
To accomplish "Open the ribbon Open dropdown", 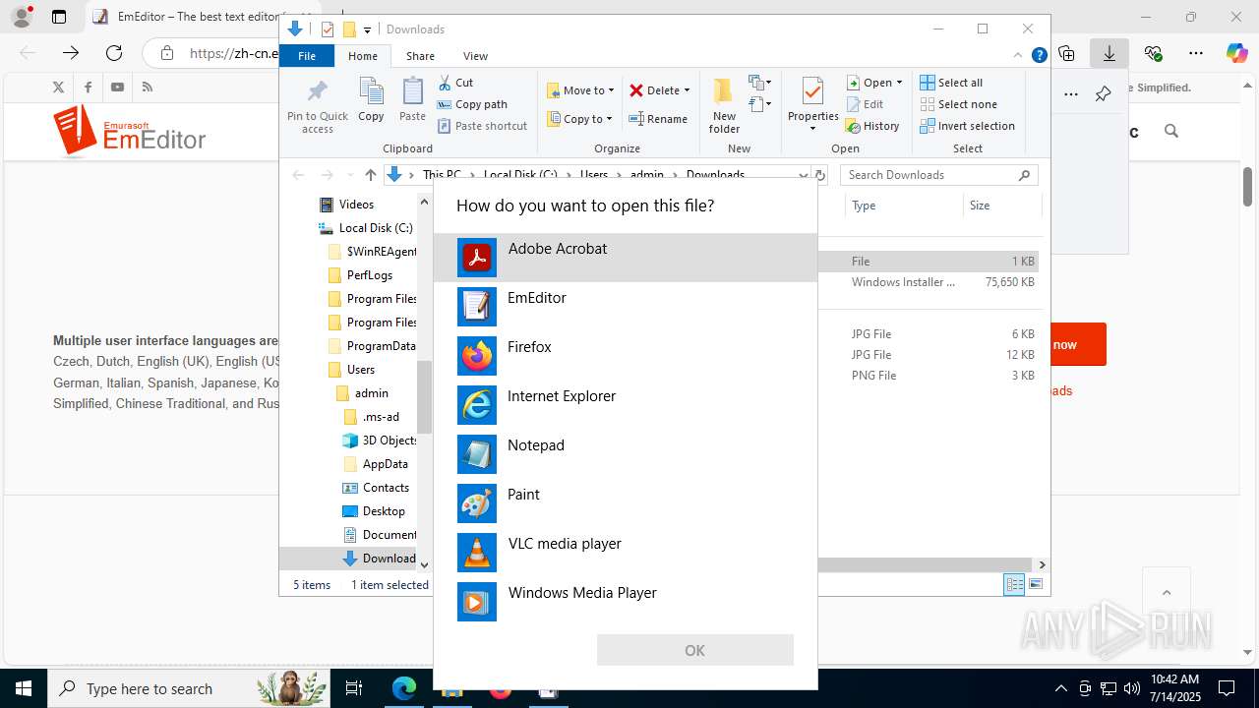I will click(x=874, y=83).
